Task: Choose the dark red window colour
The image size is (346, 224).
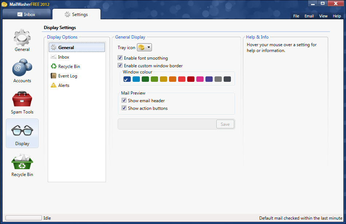Action: click(x=191, y=79)
